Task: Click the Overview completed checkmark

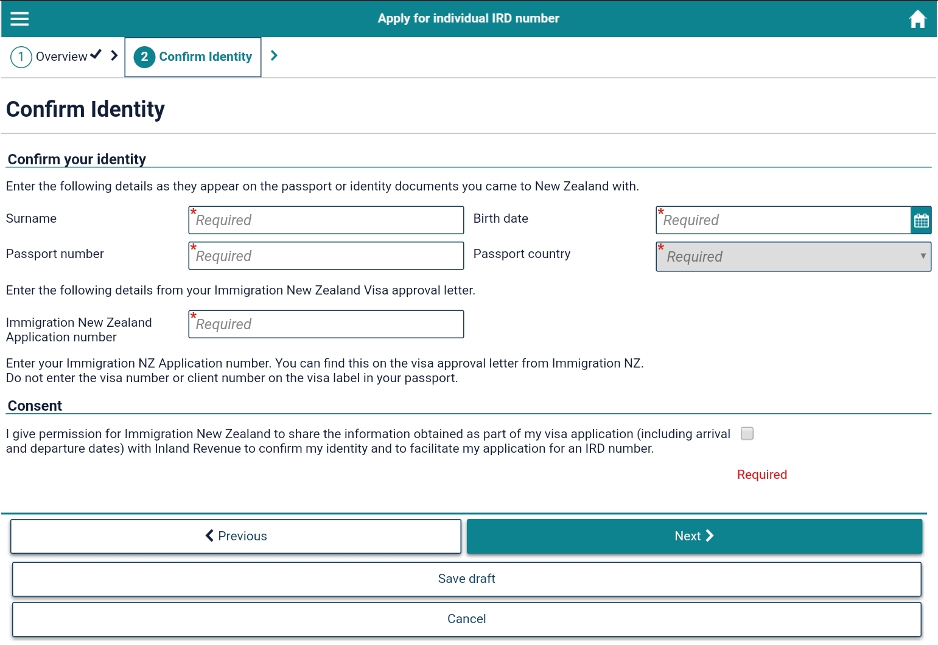Action: point(96,55)
